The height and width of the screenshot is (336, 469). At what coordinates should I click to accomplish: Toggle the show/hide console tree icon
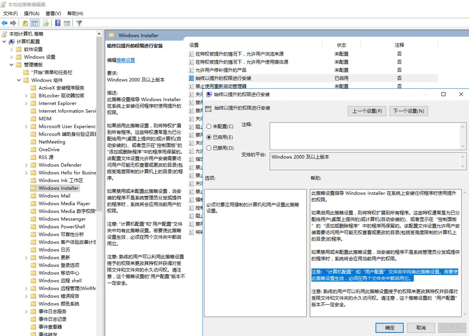(x=35, y=23)
